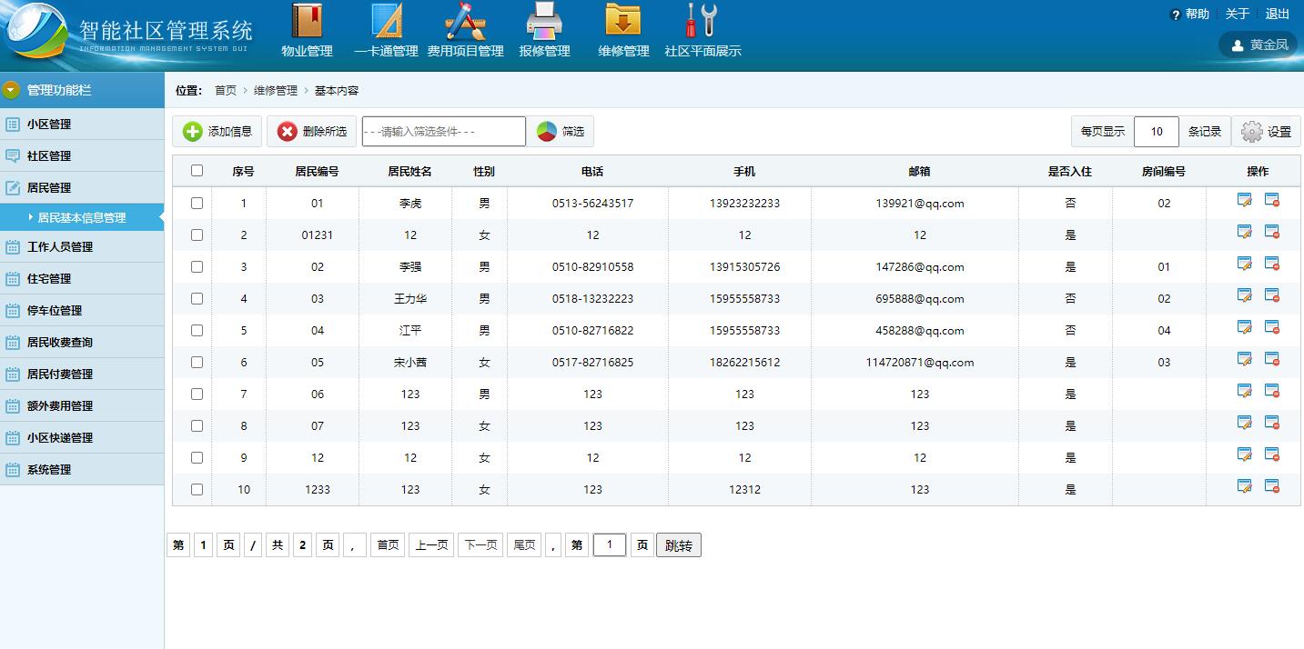The height and width of the screenshot is (649, 1304).
Task: Collapse the 管理功能栏 sidebar header
Action: (82, 90)
